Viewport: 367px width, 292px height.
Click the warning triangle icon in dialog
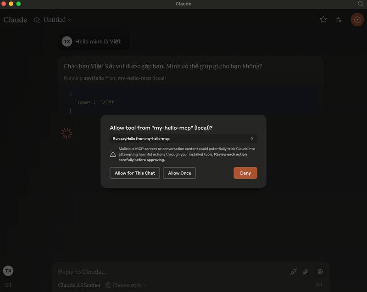point(113,154)
